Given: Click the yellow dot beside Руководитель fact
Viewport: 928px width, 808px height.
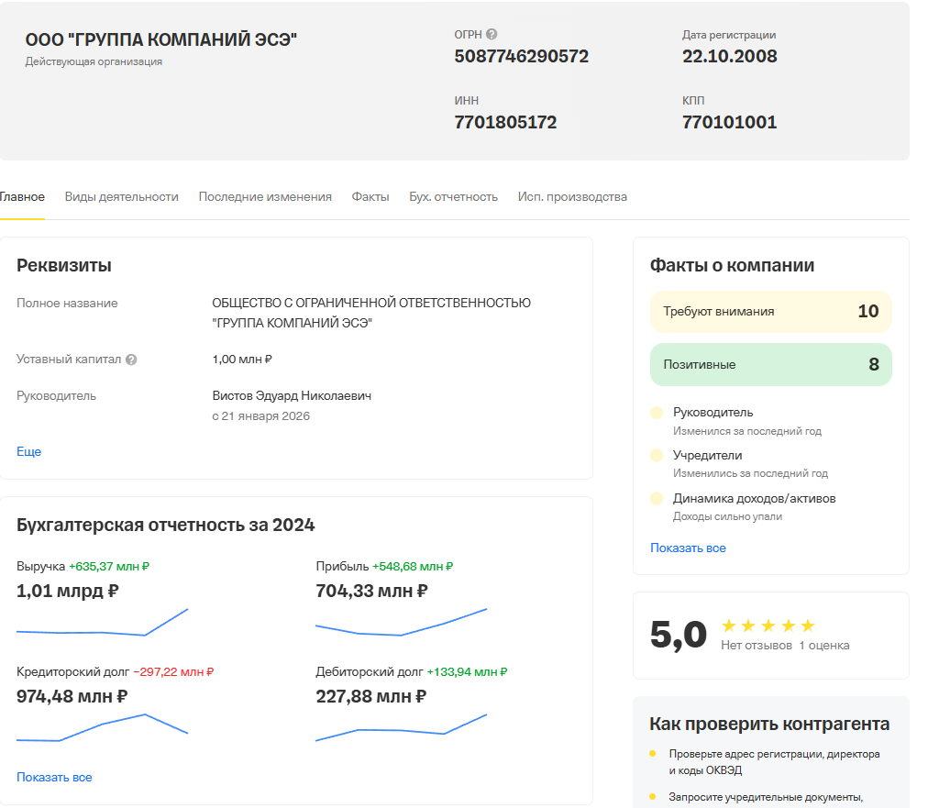Looking at the screenshot, I should click(657, 413).
